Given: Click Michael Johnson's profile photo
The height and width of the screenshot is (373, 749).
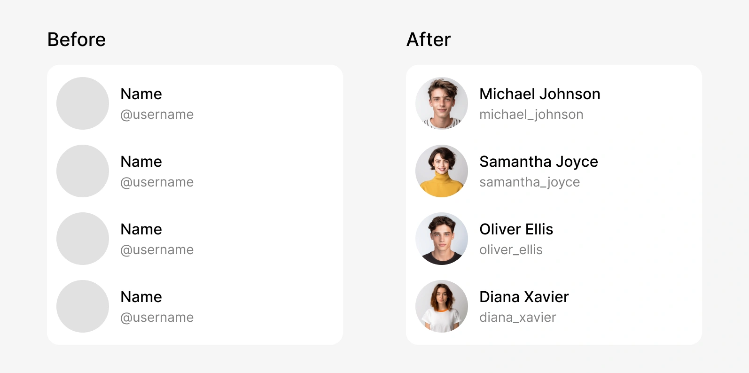Looking at the screenshot, I should coord(442,103).
